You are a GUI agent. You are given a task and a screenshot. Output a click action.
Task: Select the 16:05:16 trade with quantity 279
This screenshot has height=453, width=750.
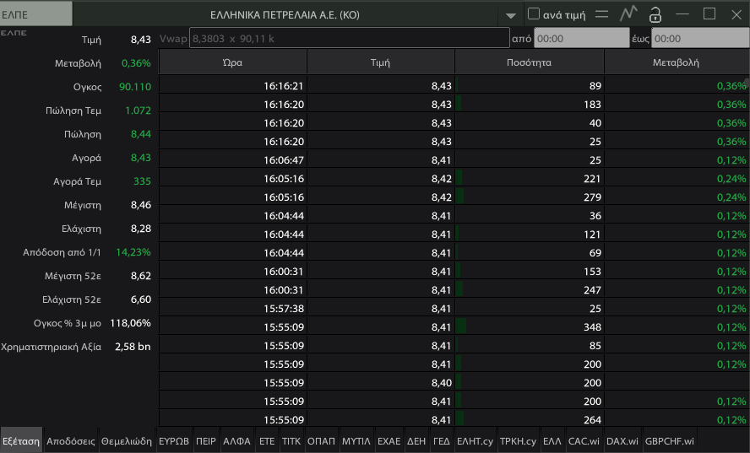click(454, 197)
